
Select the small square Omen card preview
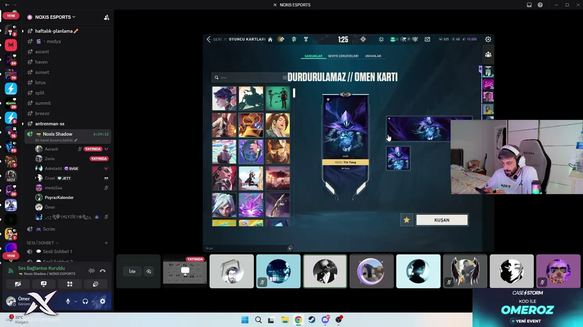tap(398, 158)
